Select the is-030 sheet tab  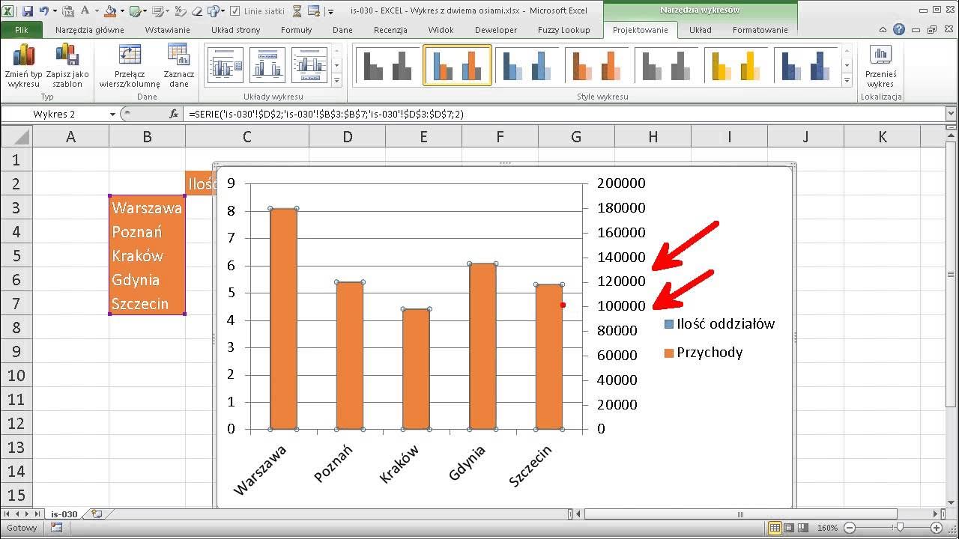(64, 514)
